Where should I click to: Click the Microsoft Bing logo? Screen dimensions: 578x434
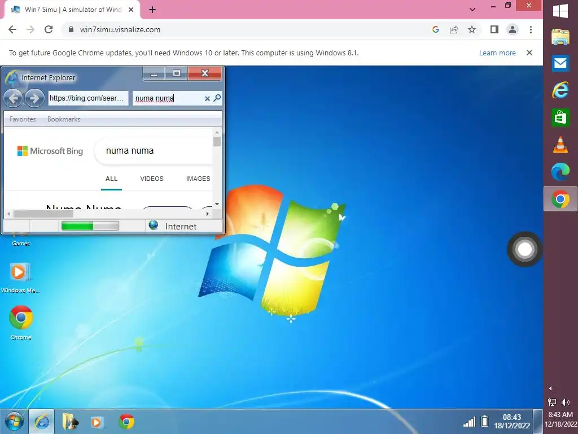[x=50, y=151]
